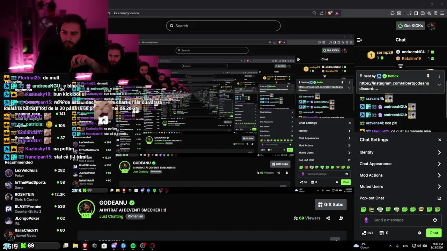Viewport: 447px width, 251px height.
Task: Click the channel points infinity icon
Action: coord(367,233)
